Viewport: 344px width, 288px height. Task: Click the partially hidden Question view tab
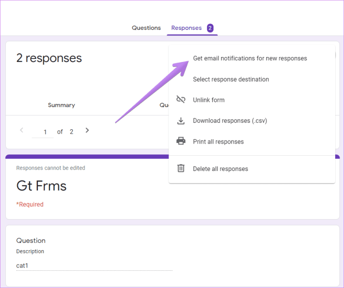click(164, 105)
